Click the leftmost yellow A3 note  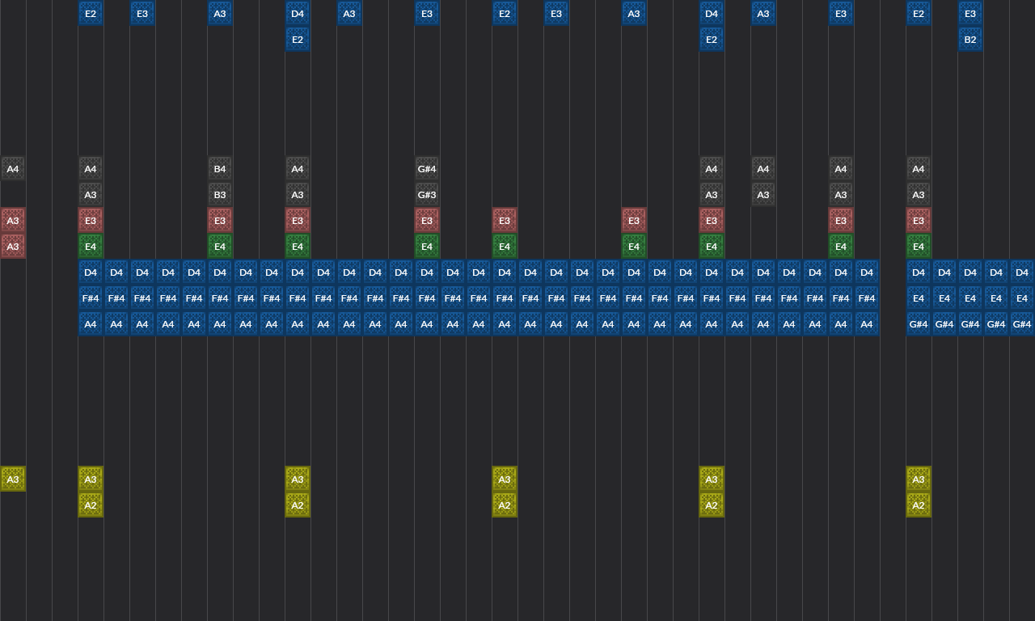tap(13, 479)
